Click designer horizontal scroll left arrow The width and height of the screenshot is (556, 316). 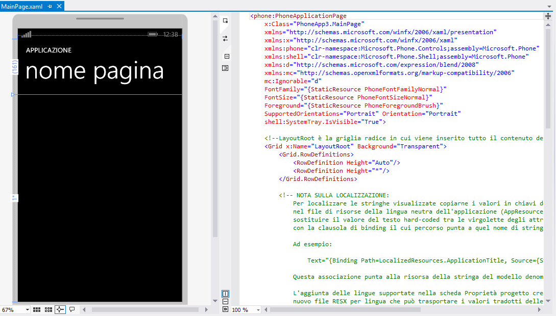point(84,310)
